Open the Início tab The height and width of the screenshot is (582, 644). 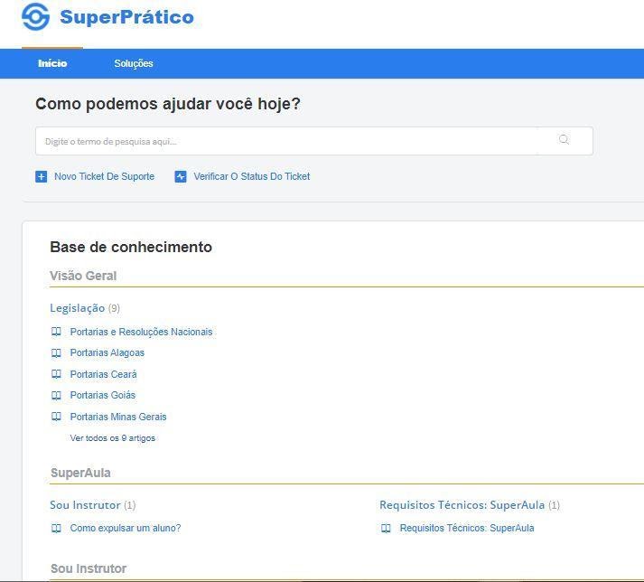click(52, 63)
